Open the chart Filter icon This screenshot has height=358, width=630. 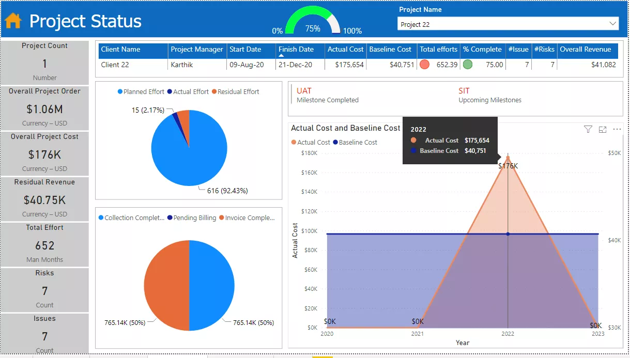pyautogui.click(x=588, y=129)
